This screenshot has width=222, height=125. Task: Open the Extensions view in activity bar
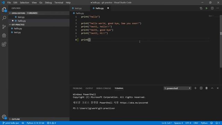pos(4,44)
